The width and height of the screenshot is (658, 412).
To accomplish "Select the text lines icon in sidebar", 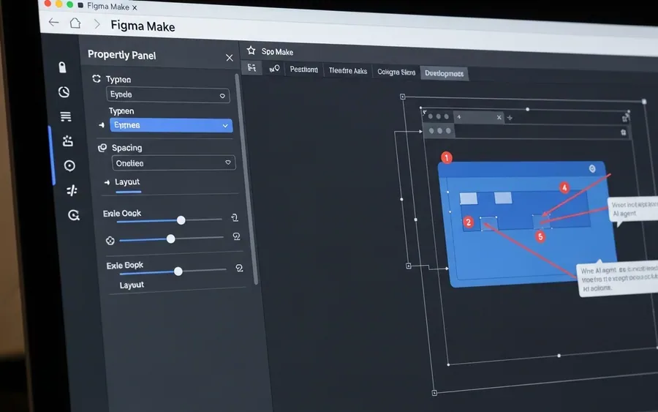I will click(x=66, y=116).
